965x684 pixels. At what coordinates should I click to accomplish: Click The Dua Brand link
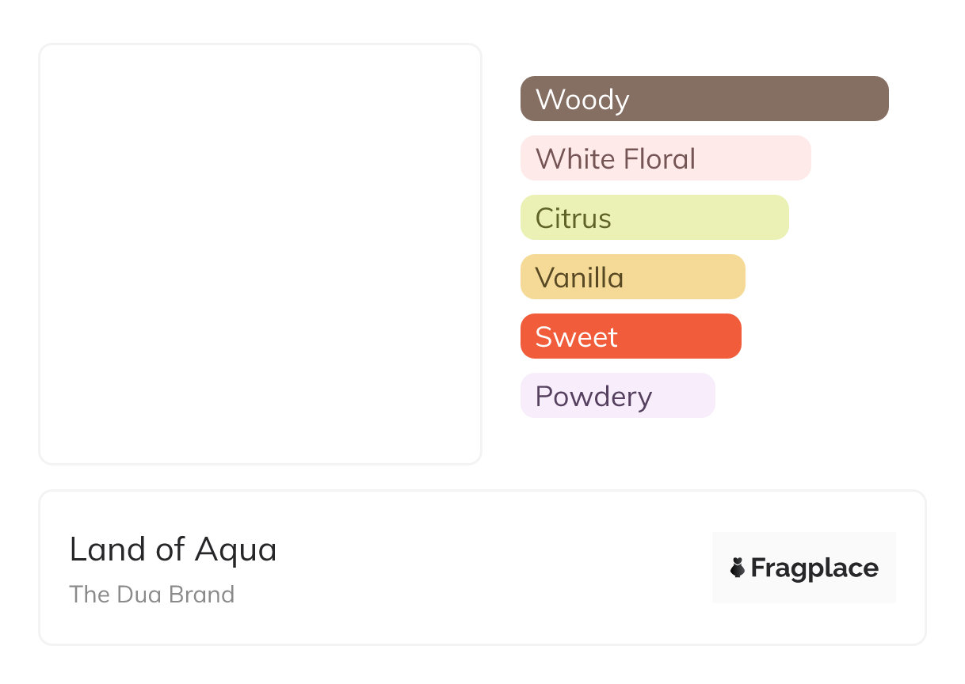point(151,595)
